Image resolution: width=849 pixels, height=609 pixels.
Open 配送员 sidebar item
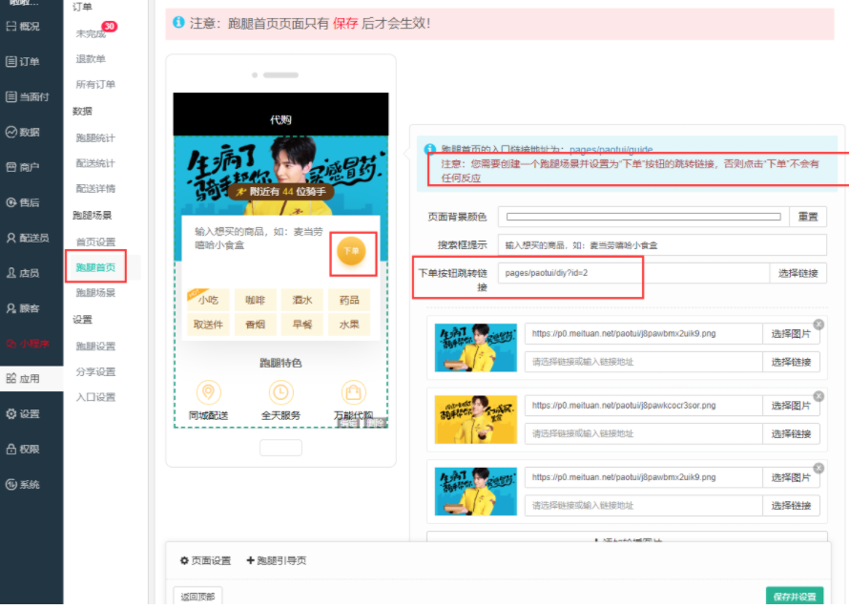[27, 238]
